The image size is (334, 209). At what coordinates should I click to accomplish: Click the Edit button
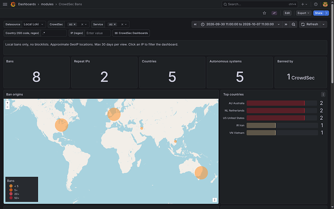[287, 13]
